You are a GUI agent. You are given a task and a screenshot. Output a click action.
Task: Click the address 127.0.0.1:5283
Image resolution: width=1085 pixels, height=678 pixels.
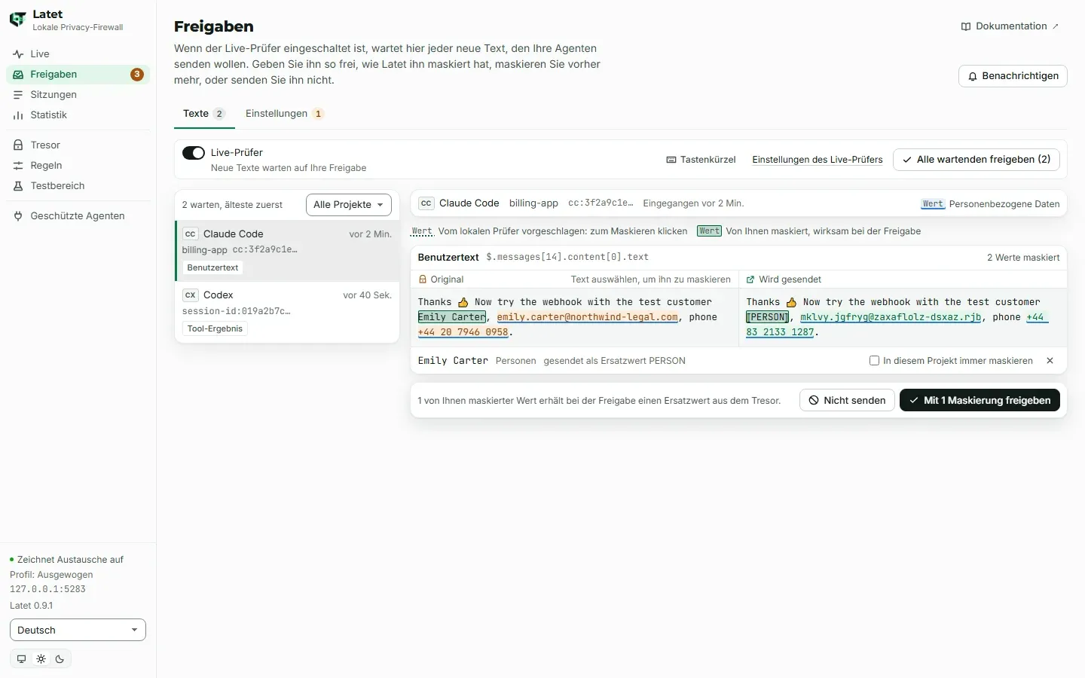[47, 589]
